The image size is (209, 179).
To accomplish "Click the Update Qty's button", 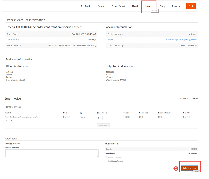I will (103, 125).
